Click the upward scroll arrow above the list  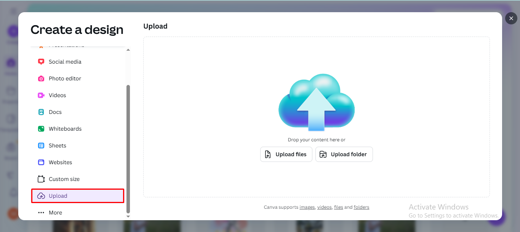(128, 49)
